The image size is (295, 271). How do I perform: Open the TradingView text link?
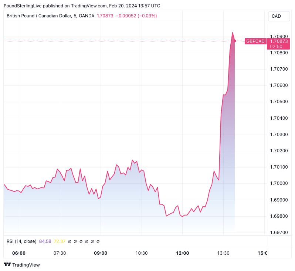tap(26, 265)
